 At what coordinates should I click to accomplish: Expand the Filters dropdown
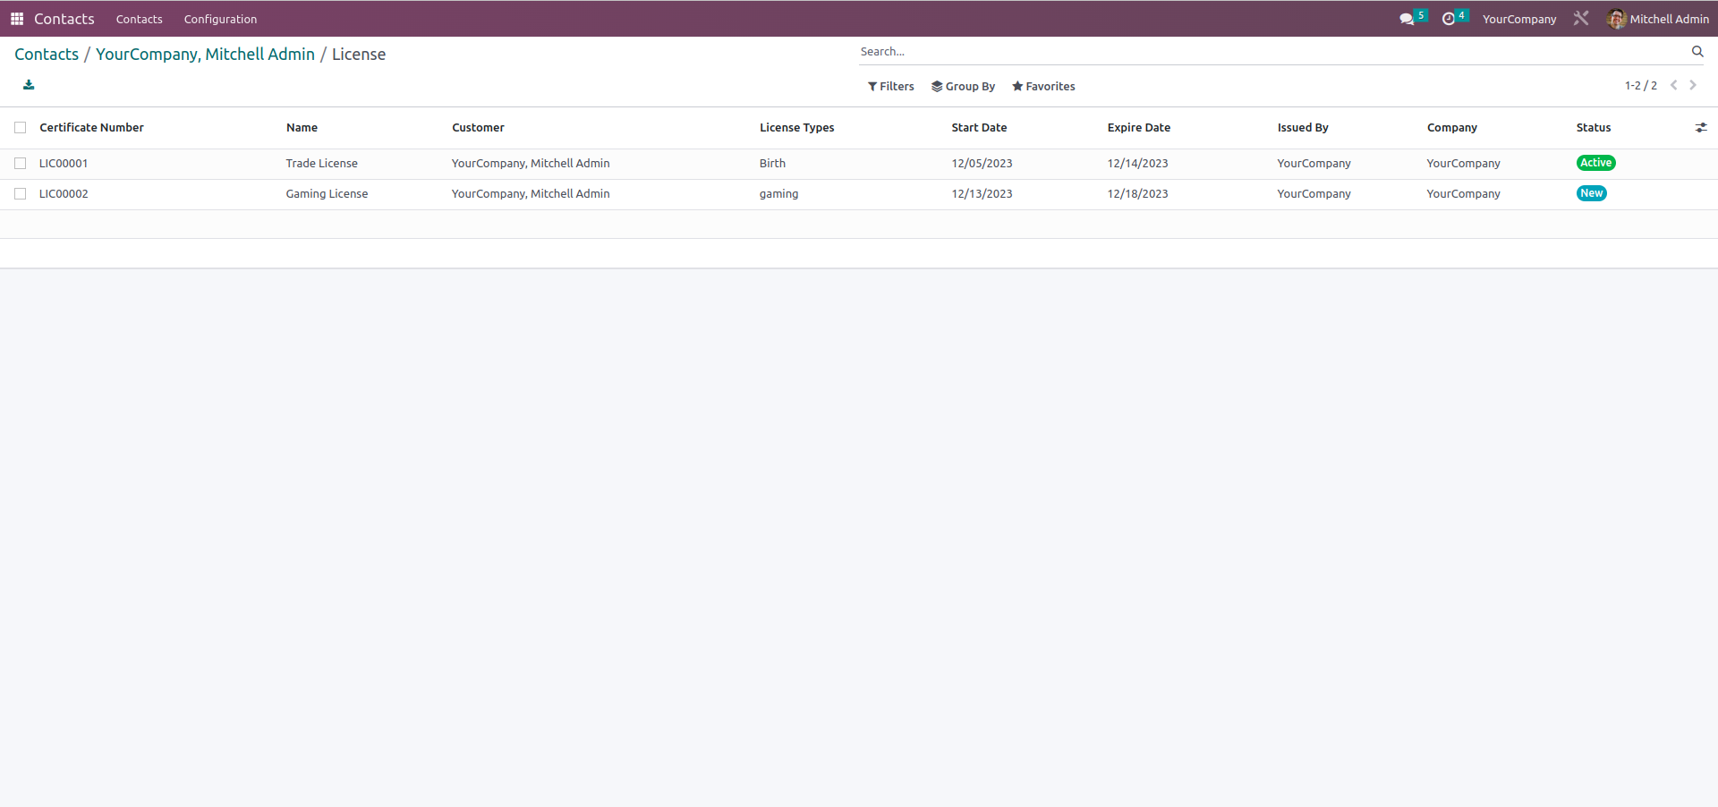(891, 87)
